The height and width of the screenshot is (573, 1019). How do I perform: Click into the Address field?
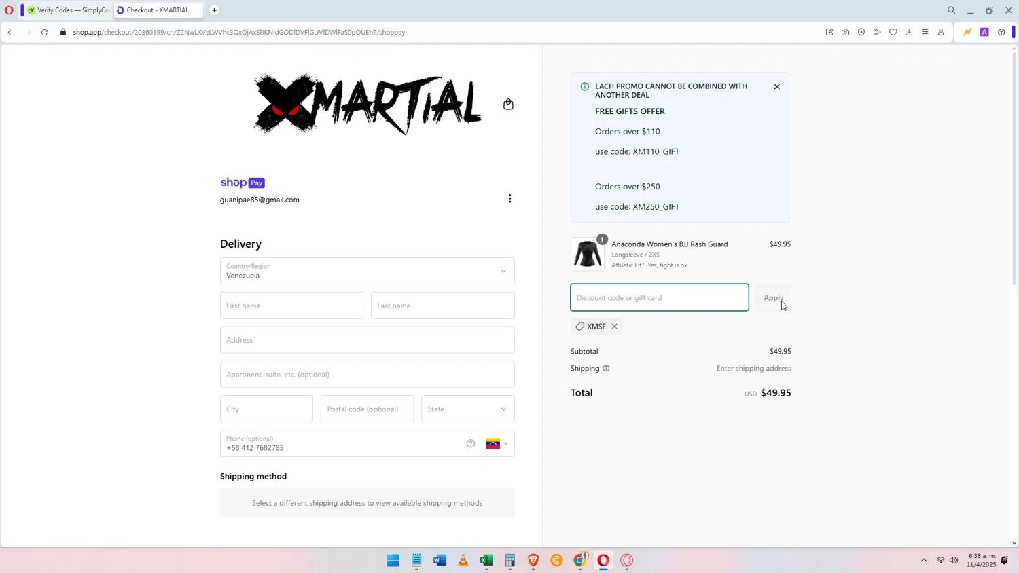[x=368, y=340]
